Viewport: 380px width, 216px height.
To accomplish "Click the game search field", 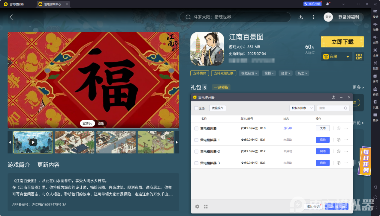I will pos(235,17).
